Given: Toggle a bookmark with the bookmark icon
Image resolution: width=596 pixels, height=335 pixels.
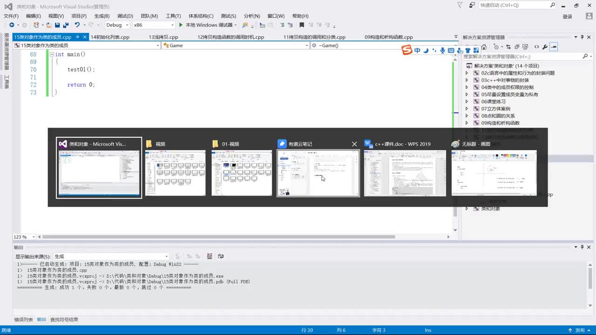Looking at the screenshot, I should (302, 25).
